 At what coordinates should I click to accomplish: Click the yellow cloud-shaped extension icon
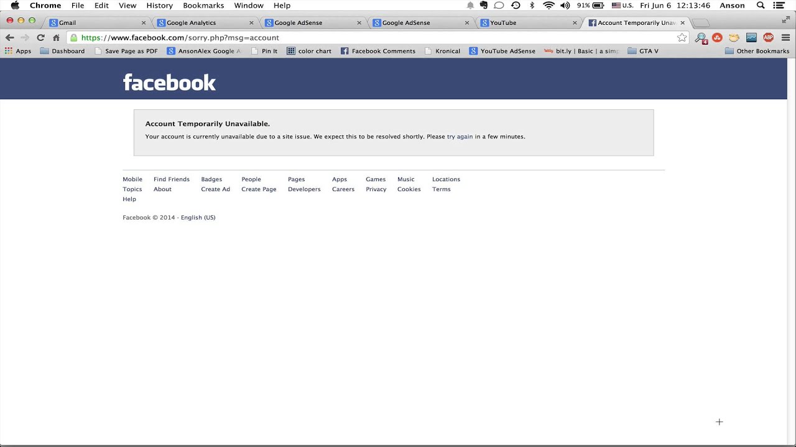(734, 37)
